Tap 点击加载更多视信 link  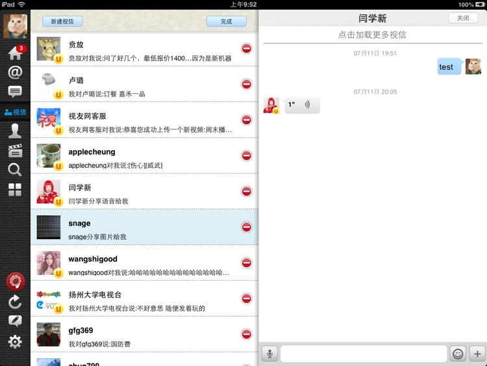pos(372,34)
